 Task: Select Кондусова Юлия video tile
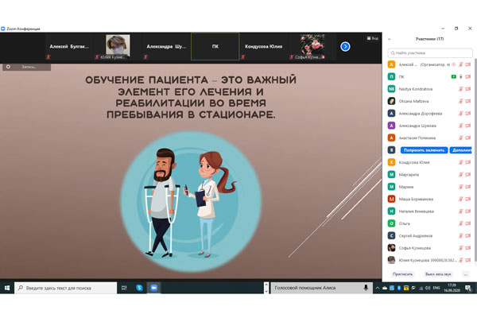coord(264,47)
